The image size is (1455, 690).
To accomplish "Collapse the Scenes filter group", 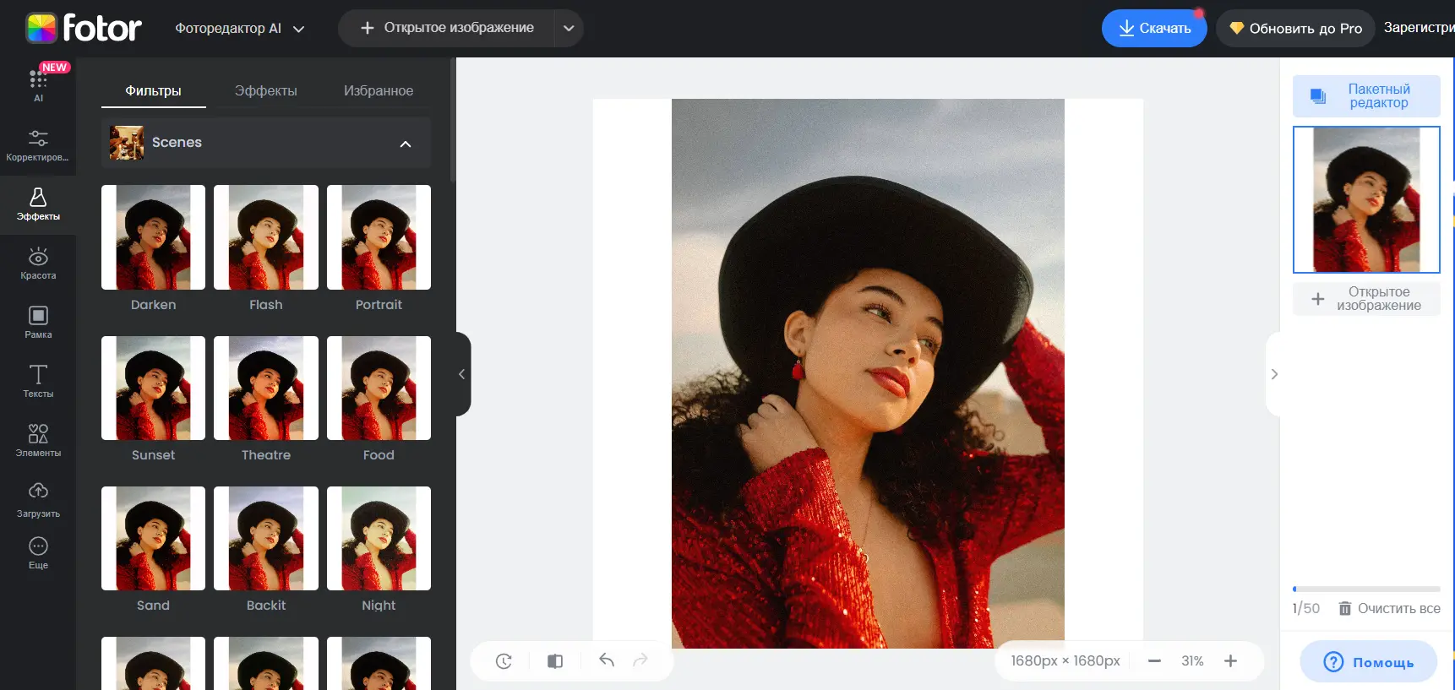I will (x=406, y=144).
